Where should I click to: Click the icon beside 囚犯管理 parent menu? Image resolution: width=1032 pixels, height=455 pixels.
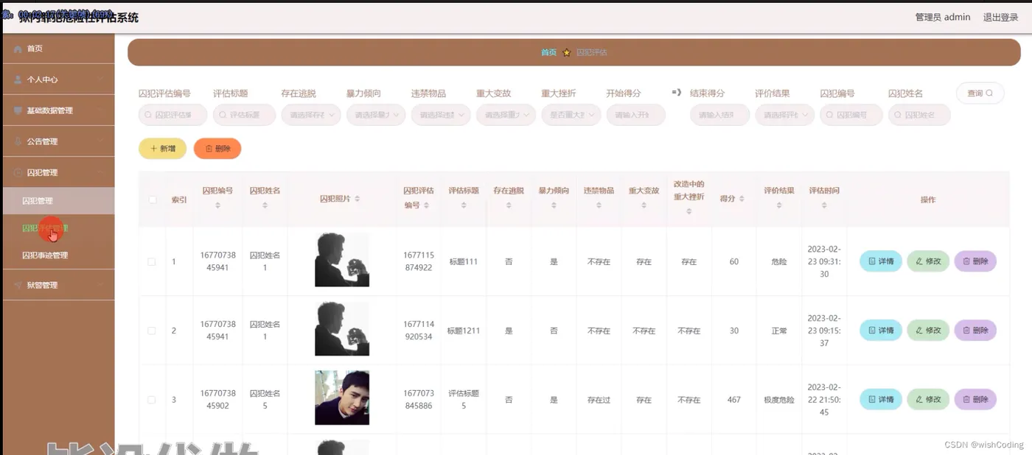tap(18, 172)
